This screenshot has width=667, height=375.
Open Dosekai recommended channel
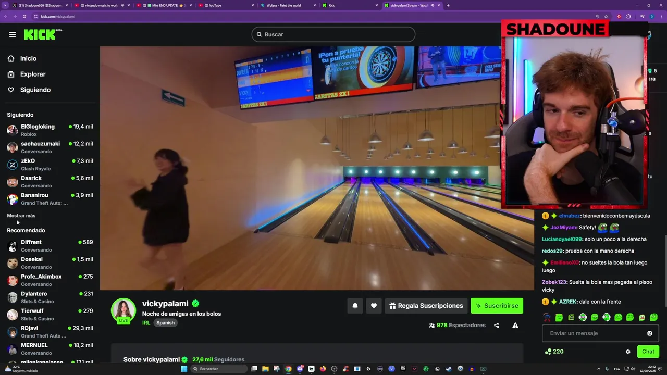(x=50, y=263)
